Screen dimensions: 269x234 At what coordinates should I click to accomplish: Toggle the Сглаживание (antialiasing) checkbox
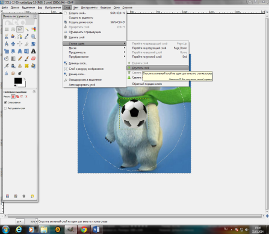point(5,102)
